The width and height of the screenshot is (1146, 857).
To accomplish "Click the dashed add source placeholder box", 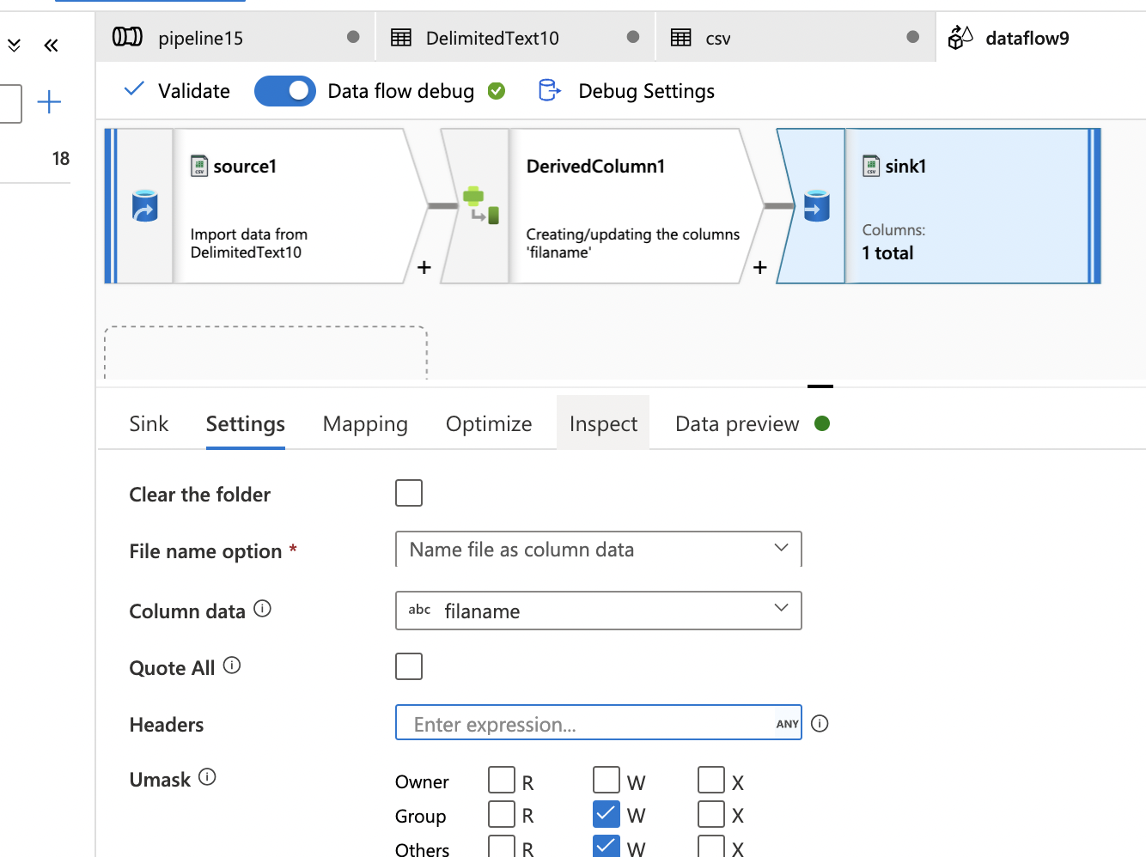I will click(x=266, y=353).
